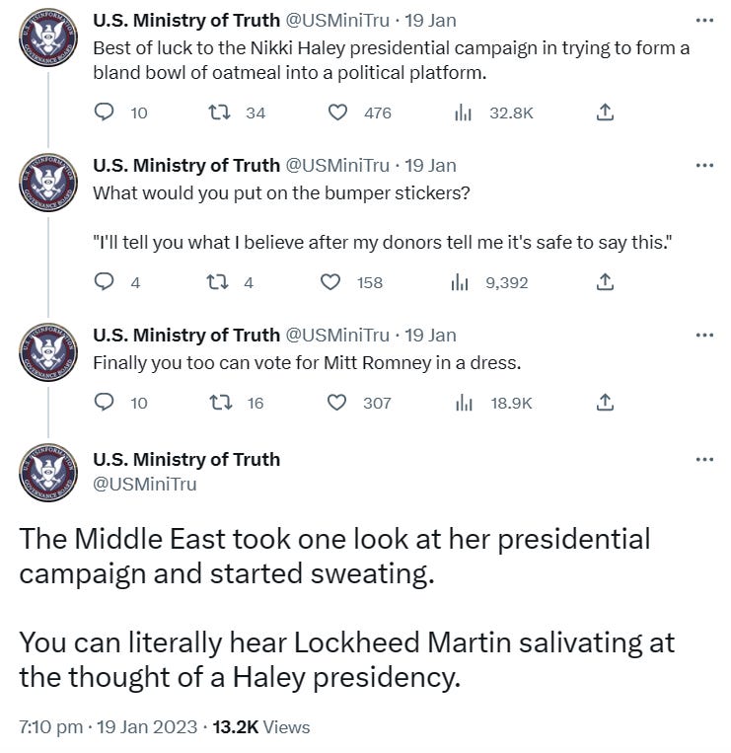Open more options on the bumper stickers tweet

pos(703,165)
